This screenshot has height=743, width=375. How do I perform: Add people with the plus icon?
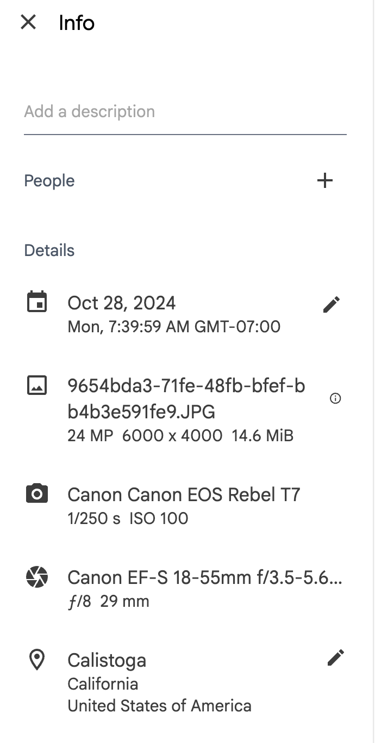[324, 181]
